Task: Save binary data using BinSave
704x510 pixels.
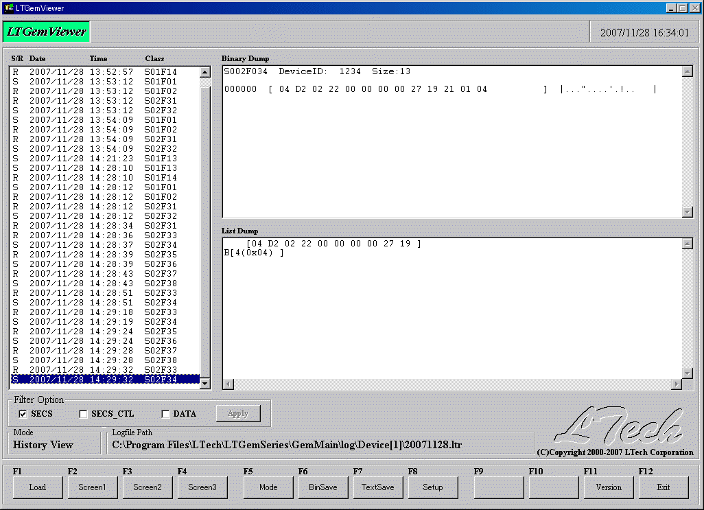Action: (323, 487)
